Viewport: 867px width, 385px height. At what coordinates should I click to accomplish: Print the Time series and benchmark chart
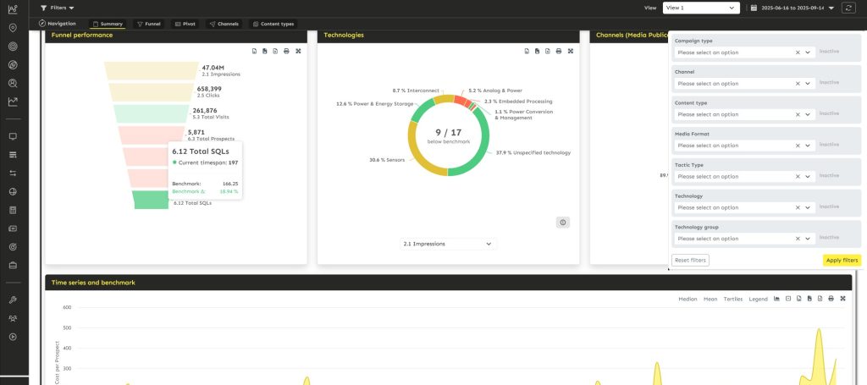coord(831,299)
